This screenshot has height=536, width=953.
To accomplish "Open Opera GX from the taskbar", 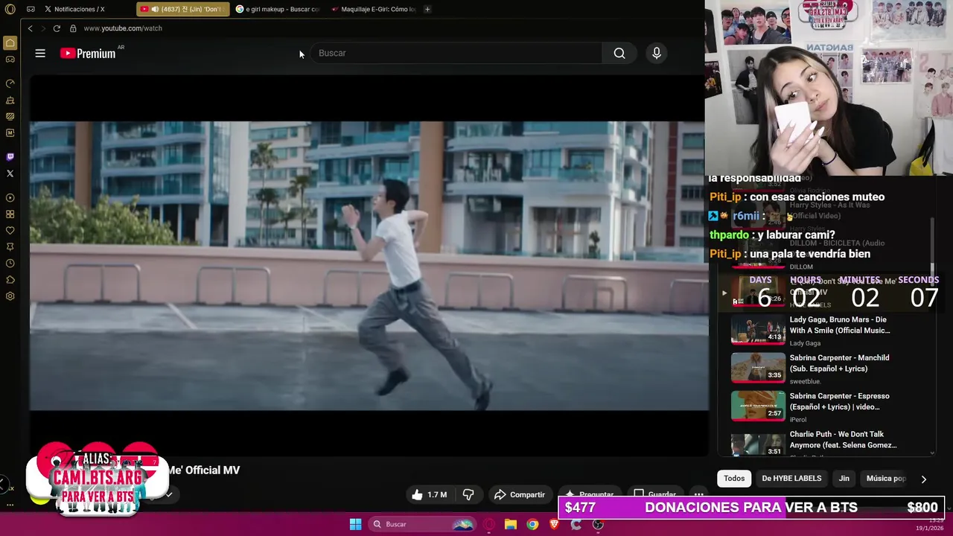I will click(489, 524).
